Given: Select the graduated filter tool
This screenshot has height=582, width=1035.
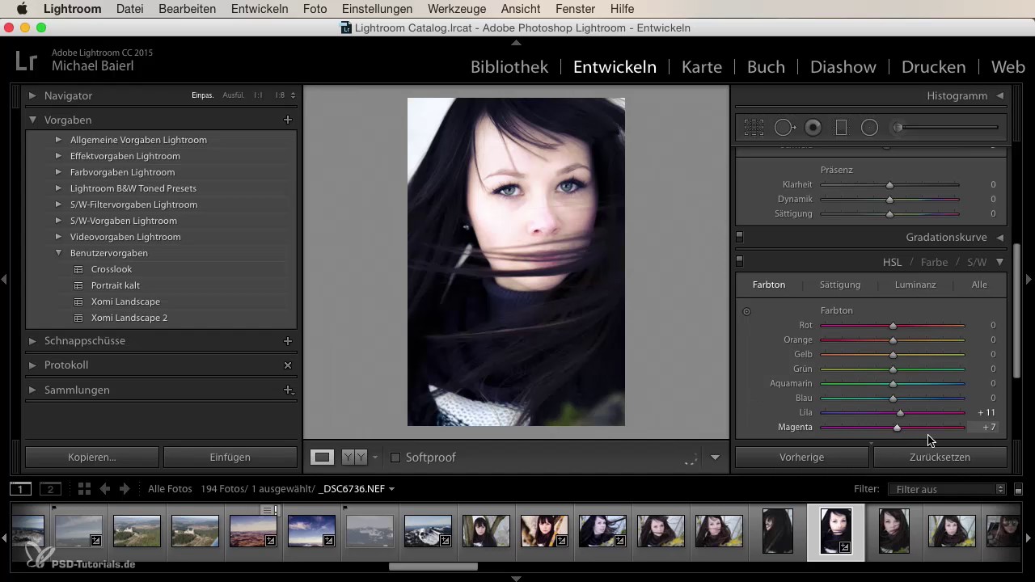Looking at the screenshot, I should (x=841, y=128).
